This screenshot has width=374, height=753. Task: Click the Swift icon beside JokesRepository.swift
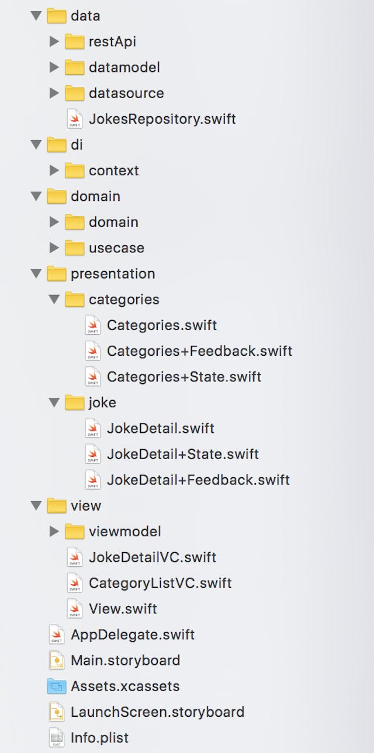tap(74, 119)
